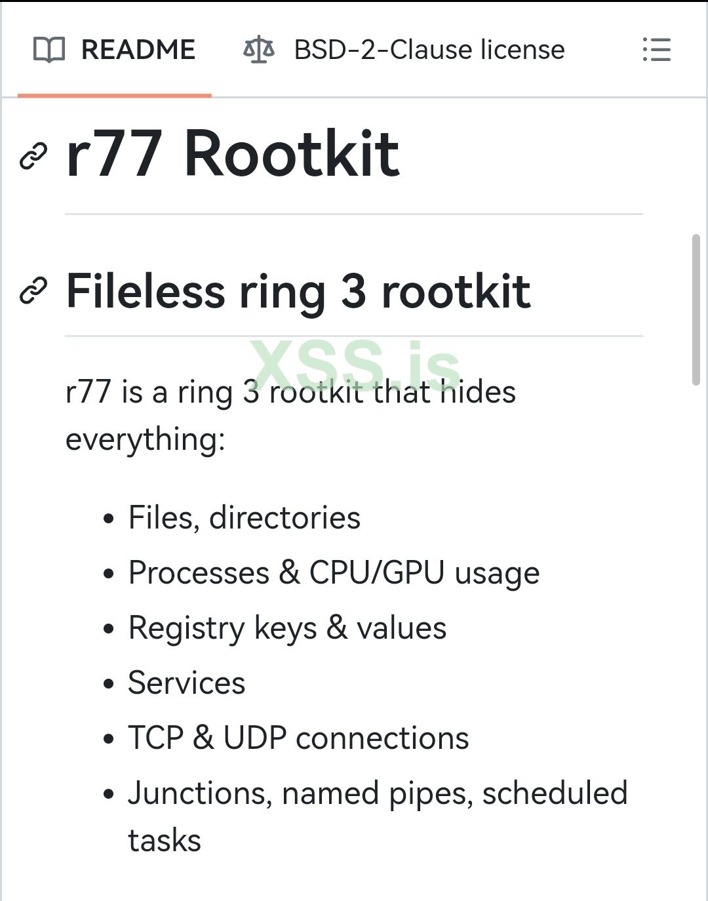The height and width of the screenshot is (901, 708).
Task: Click the vertical scrollbar thumb
Action: (696, 308)
